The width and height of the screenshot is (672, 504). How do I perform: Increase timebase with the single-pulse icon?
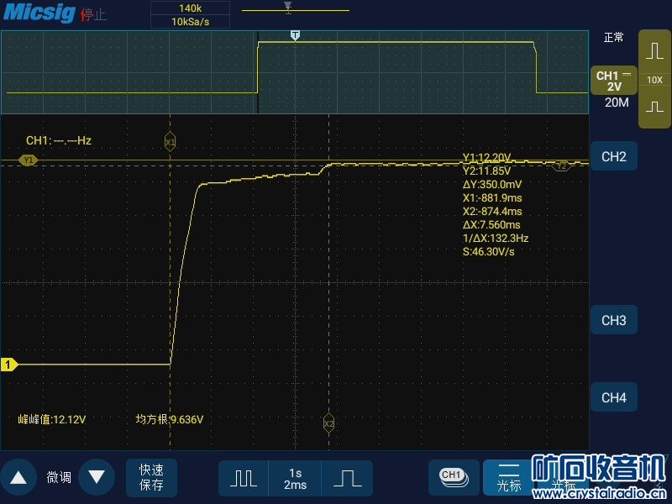pos(347,478)
